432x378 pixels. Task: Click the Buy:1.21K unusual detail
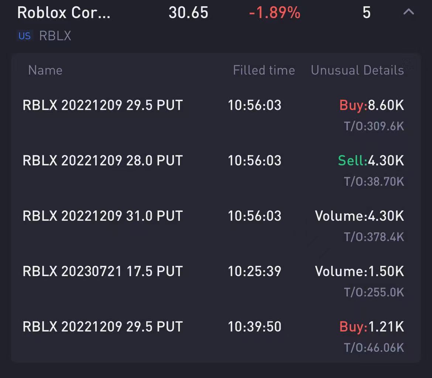pos(371,327)
